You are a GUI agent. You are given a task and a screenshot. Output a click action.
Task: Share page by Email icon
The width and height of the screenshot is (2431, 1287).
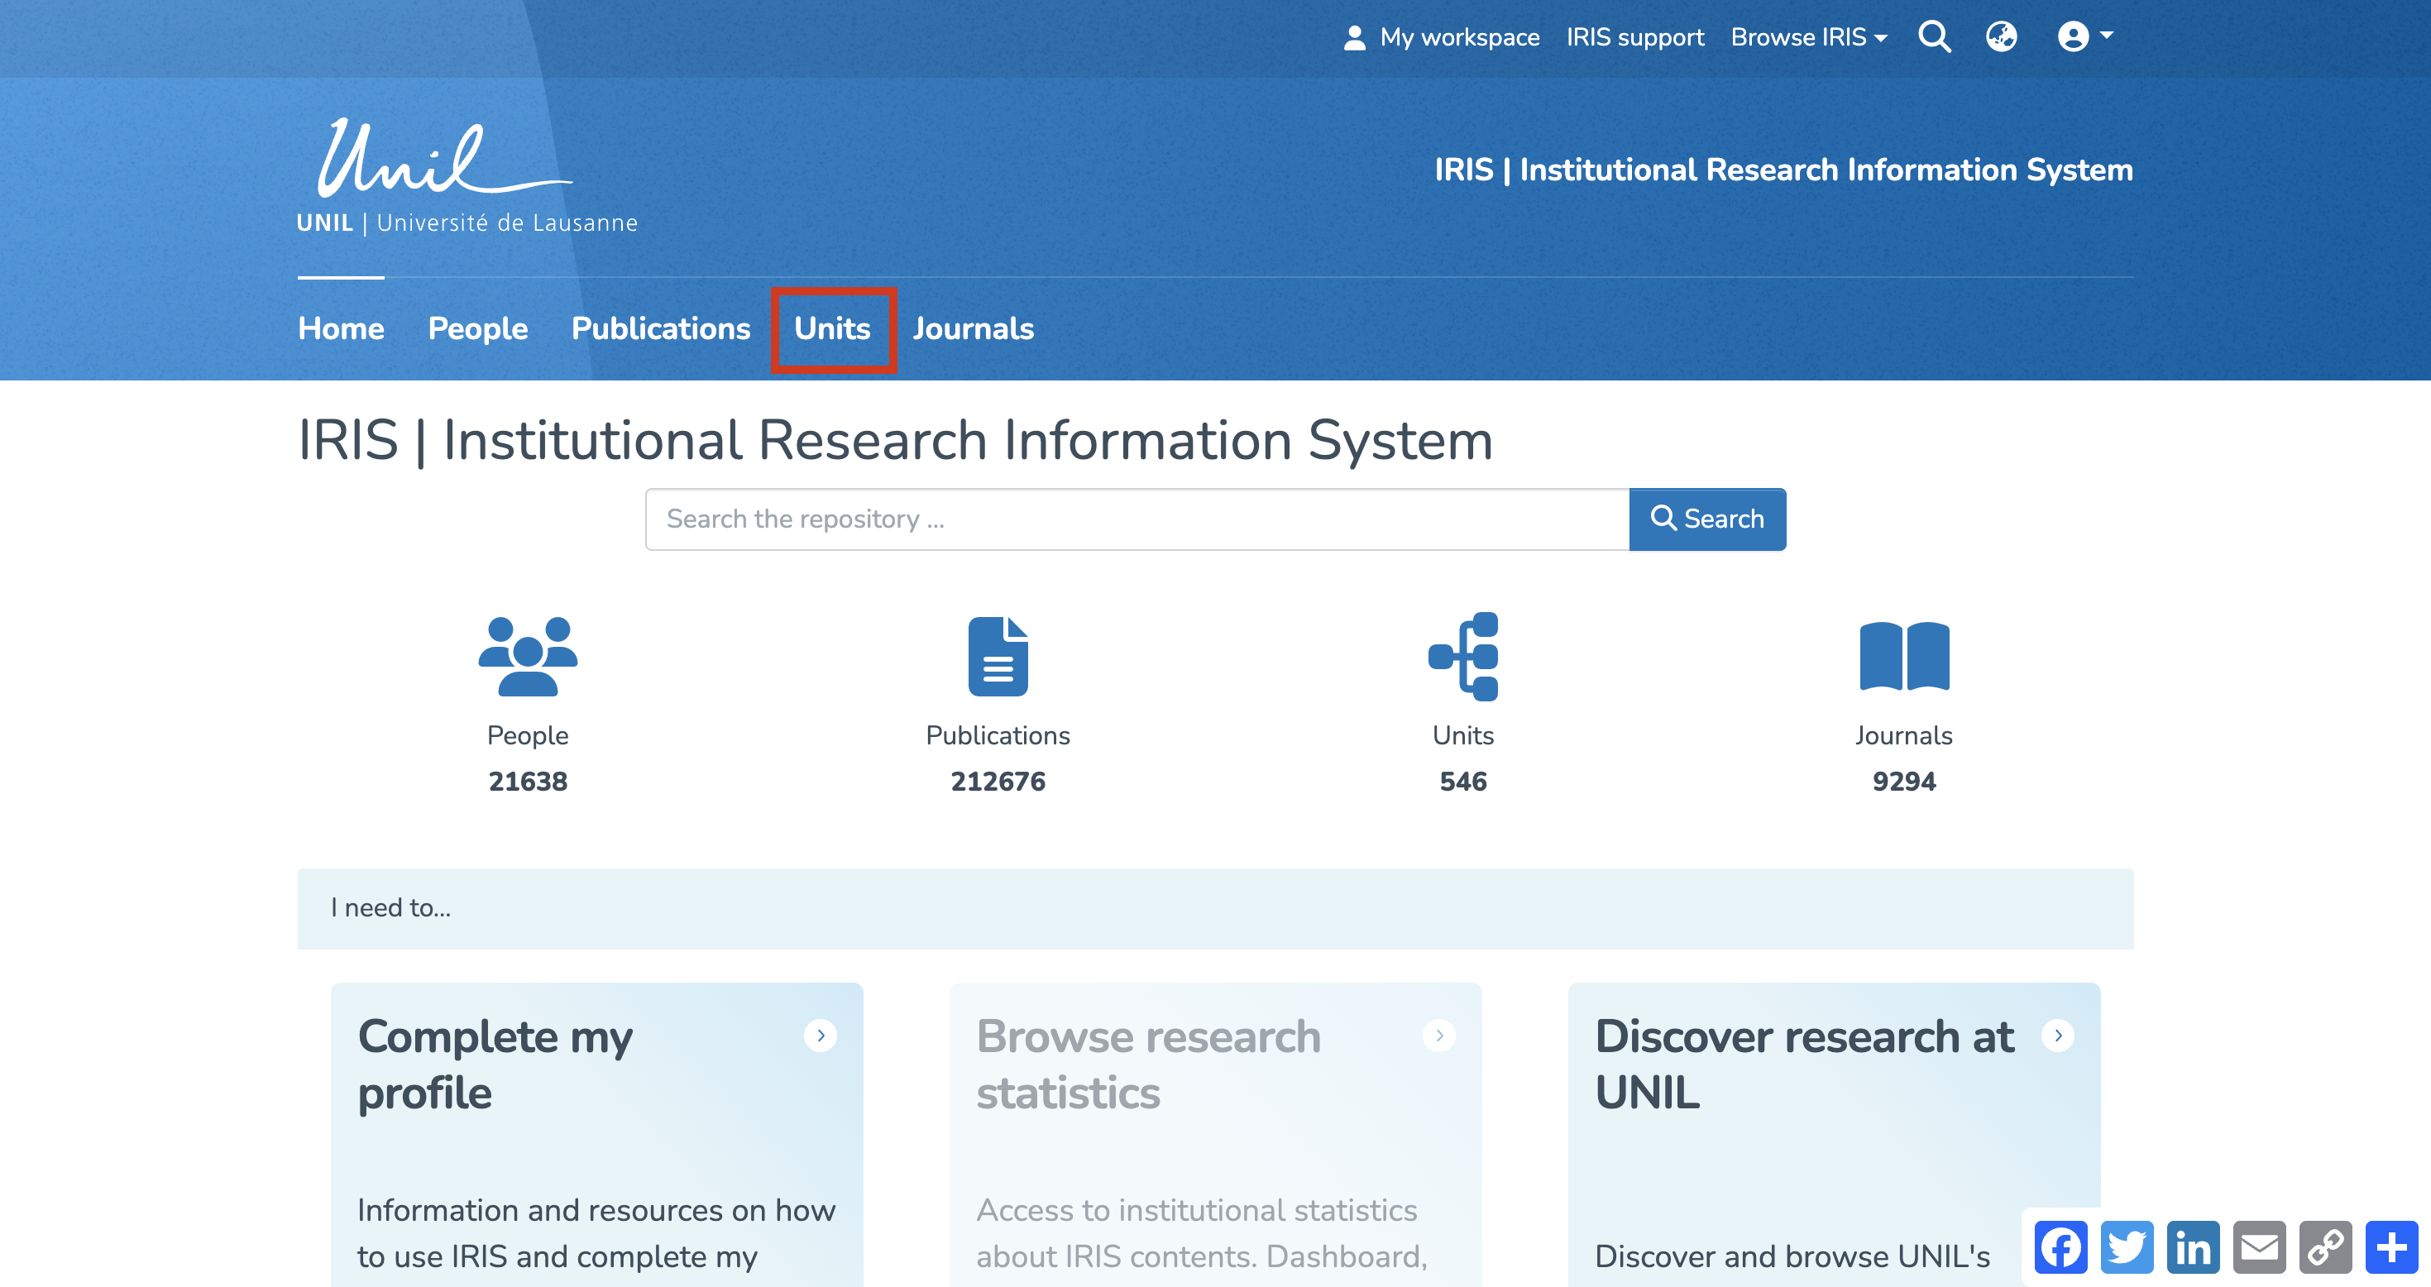coord(2259,1247)
